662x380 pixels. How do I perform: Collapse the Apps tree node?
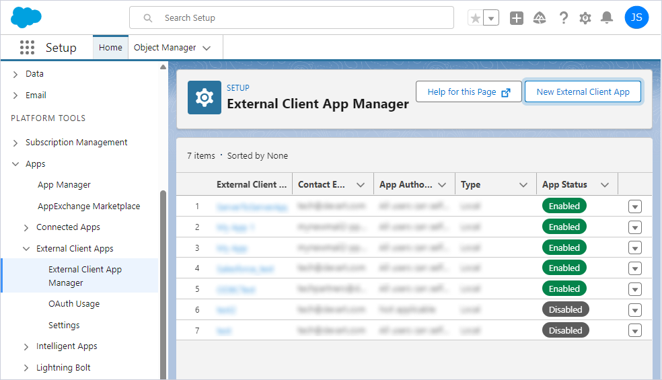point(15,164)
